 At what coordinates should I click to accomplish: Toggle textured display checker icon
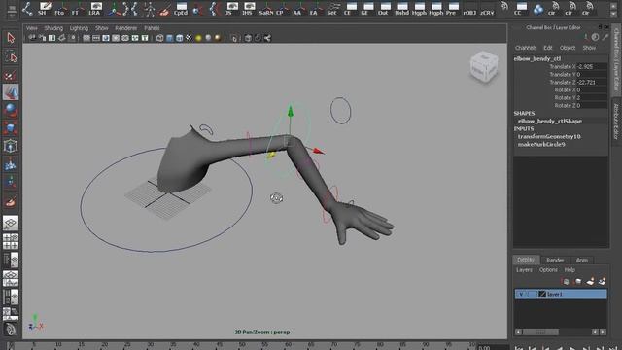coord(189,38)
